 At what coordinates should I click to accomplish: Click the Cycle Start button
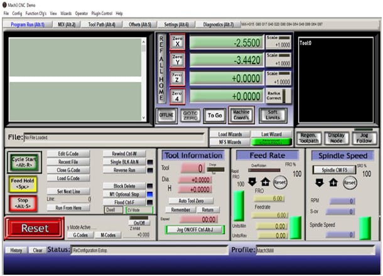pyautogui.click(x=24, y=162)
